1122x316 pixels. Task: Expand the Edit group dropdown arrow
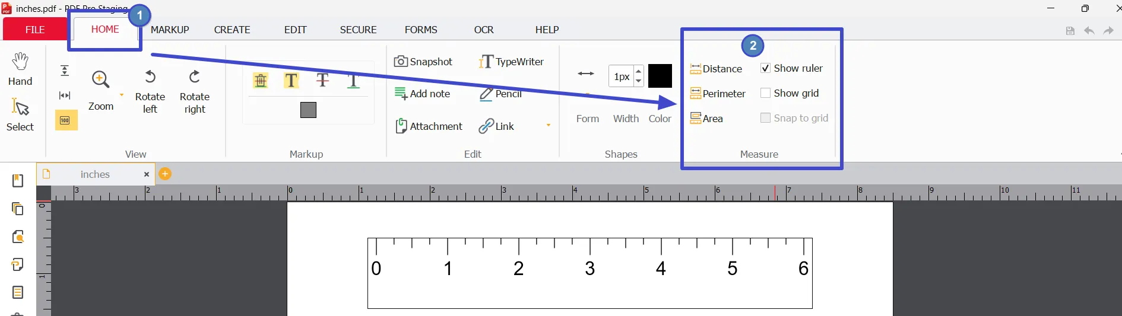(549, 125)
